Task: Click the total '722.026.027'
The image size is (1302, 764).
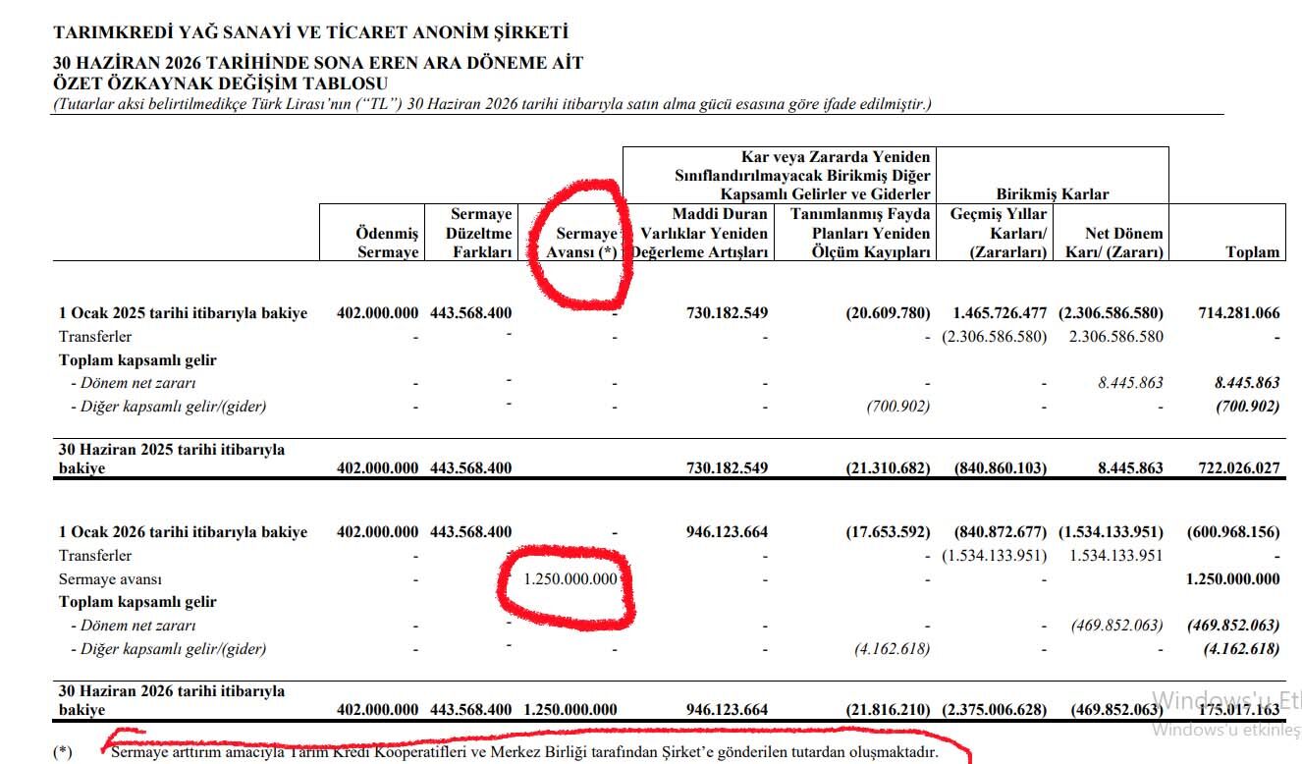Action: [x=1239, y=468]
